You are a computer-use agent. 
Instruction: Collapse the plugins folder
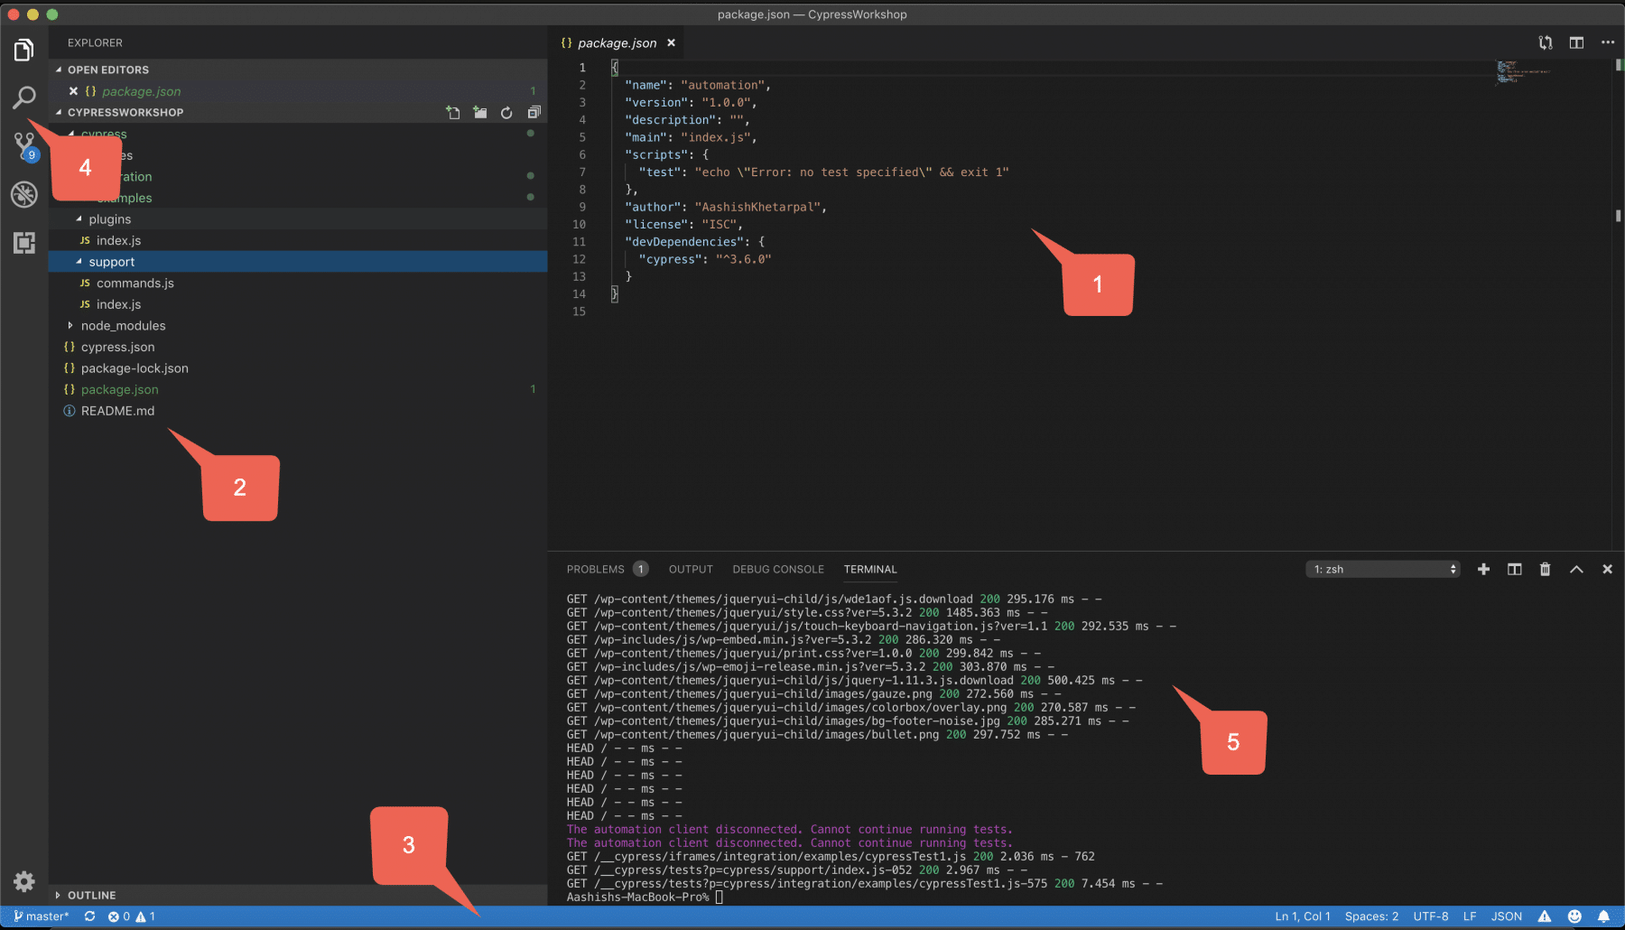pos(109,219)
